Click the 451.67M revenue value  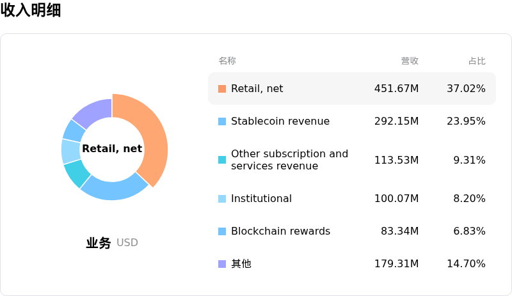(x=396, y=89)
